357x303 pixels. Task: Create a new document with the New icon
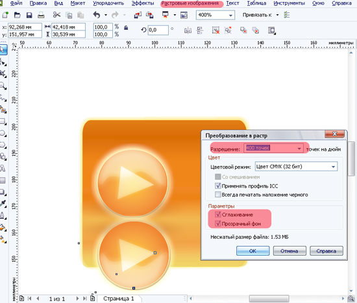(5, 15)
